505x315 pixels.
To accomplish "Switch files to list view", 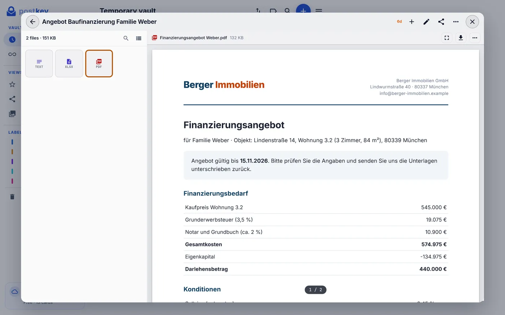I will click(x=139, y=38).
